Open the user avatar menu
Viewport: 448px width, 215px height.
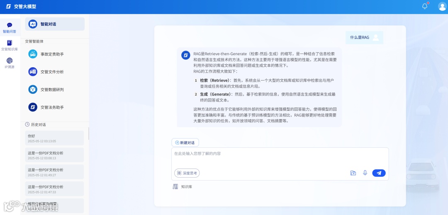click(x=442, y=6)
